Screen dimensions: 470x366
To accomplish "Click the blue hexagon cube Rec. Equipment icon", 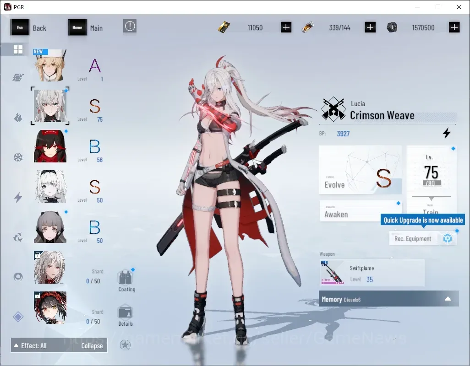I will [x=448, y=238].
